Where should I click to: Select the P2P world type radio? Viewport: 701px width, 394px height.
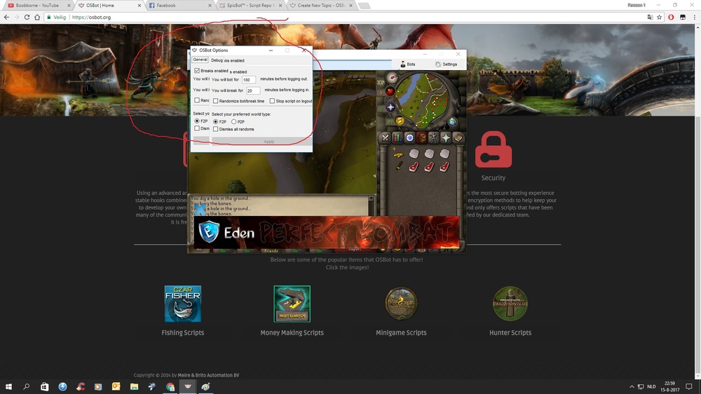pos(234,122)
